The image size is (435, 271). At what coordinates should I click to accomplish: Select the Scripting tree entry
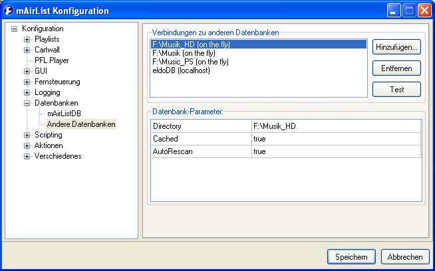click(x=49, y=135)
